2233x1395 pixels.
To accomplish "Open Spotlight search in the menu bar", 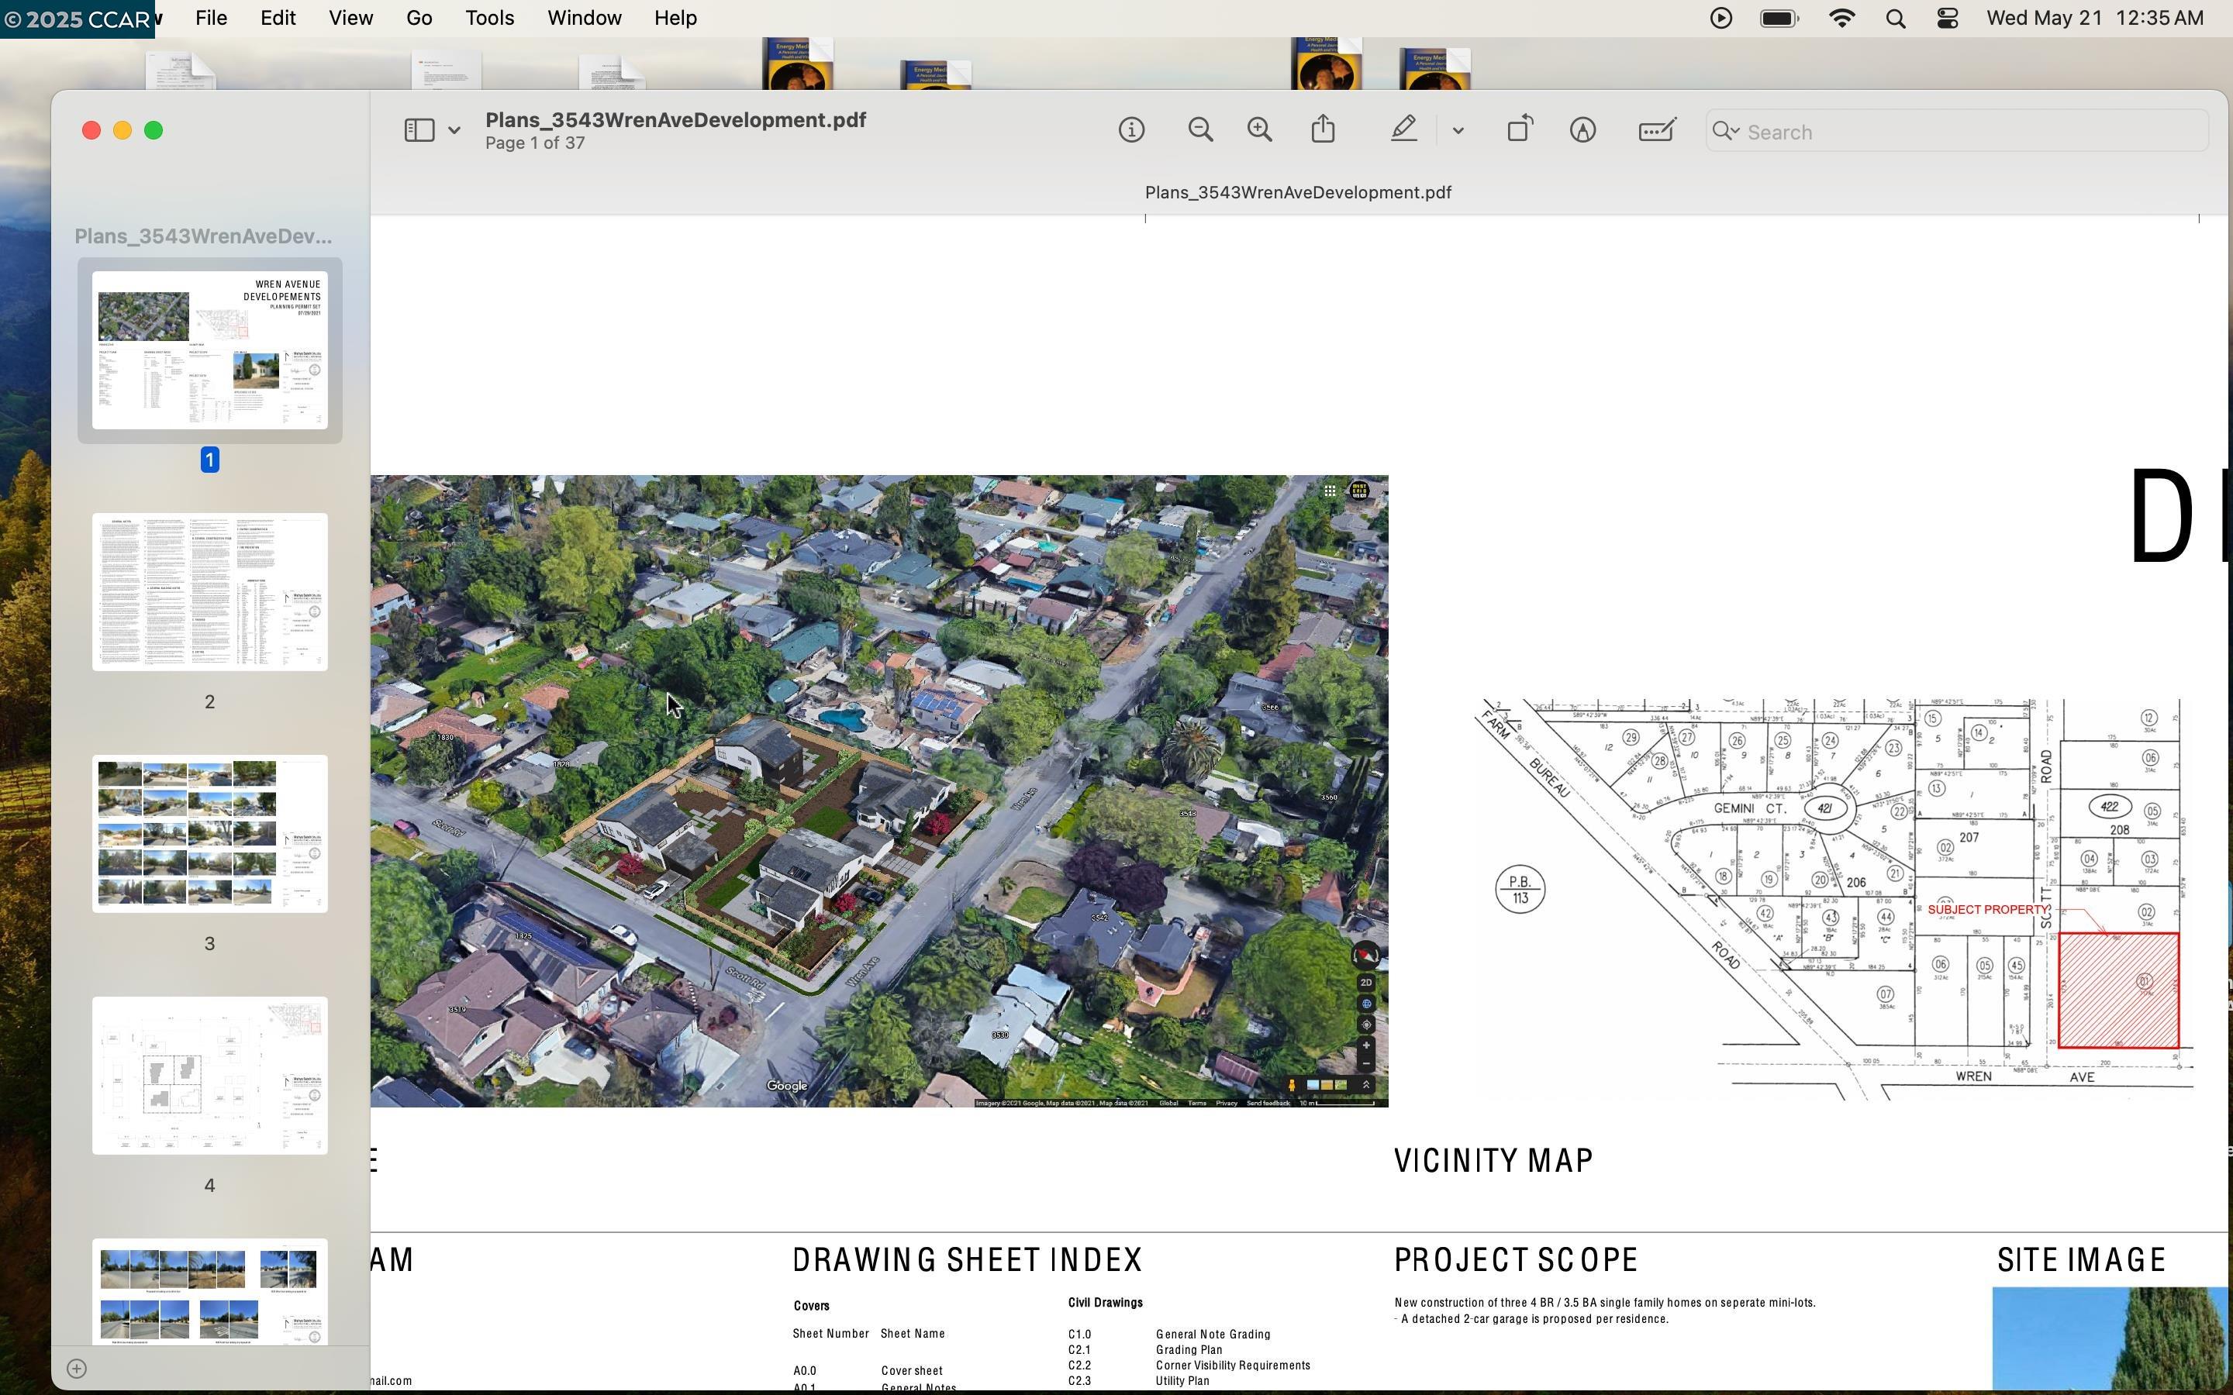I will pyautogui.click(x=1895, y=19).
